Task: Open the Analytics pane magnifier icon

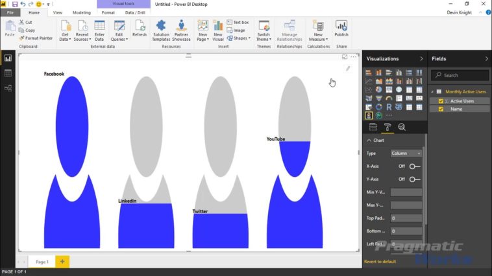Action: coord(402,127)
